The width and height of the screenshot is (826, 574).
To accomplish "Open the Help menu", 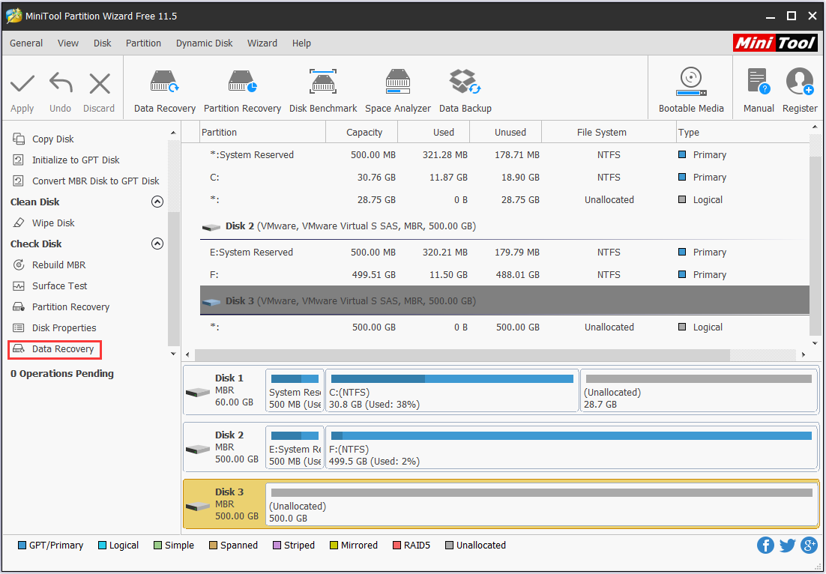I will (x=301, y=43).
